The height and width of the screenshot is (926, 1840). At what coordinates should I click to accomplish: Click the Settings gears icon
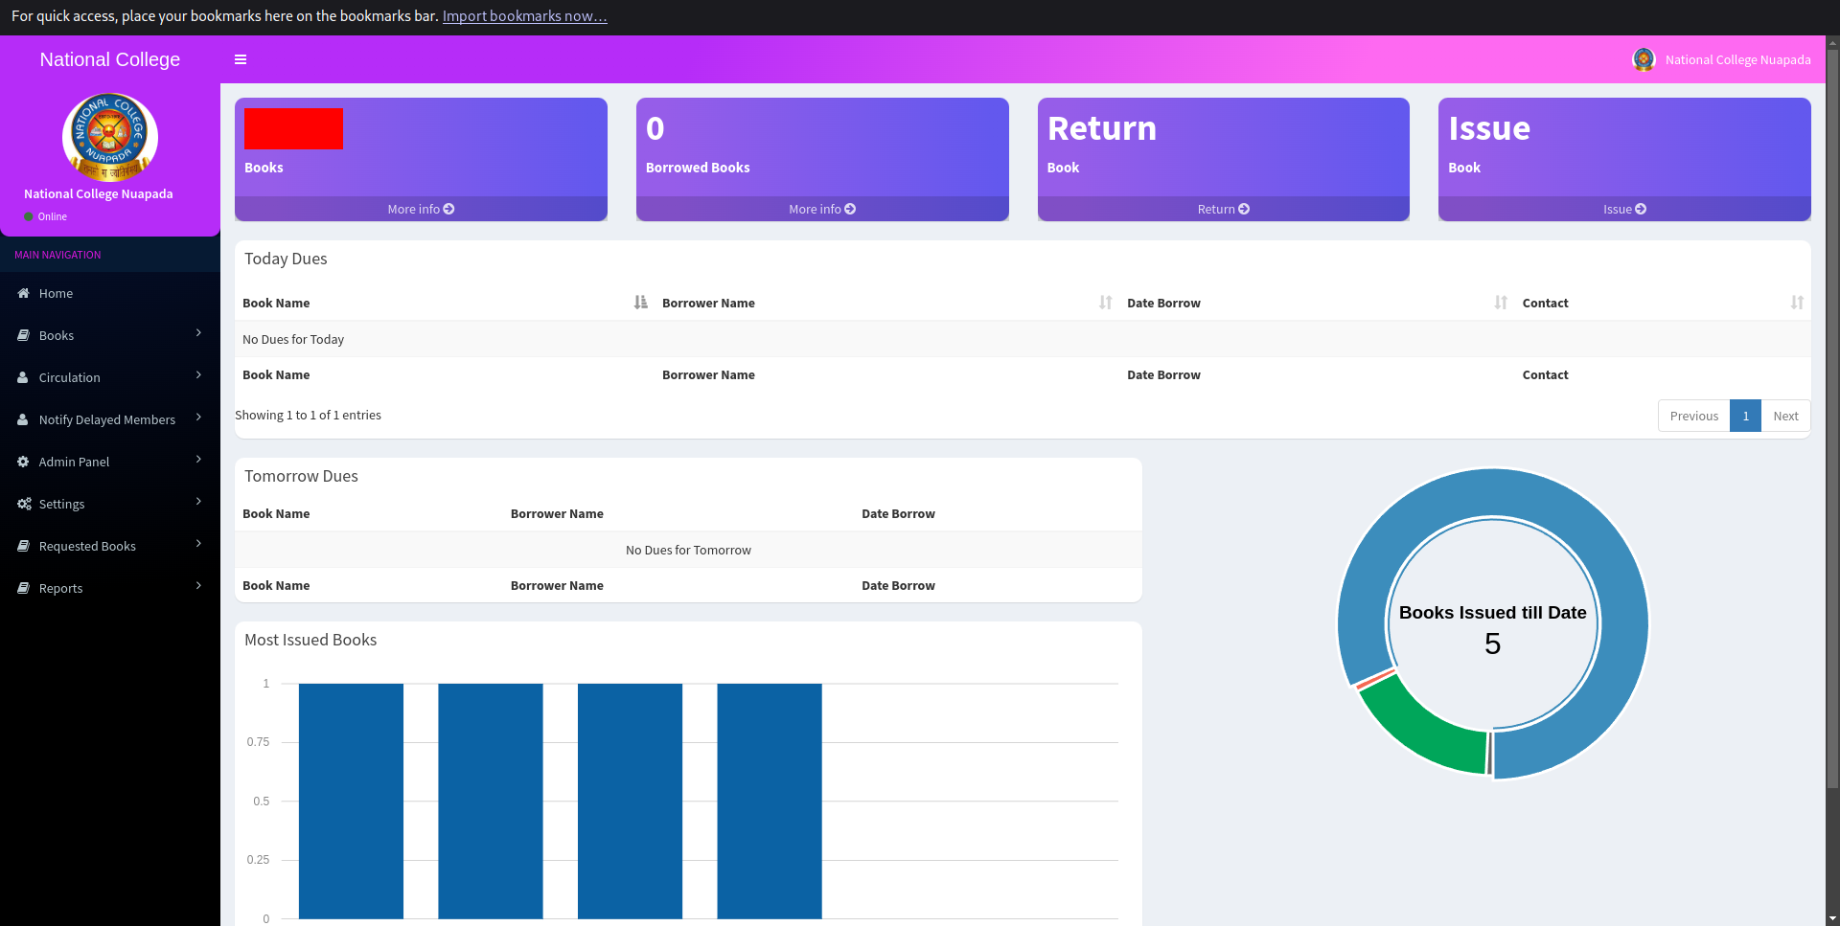click(24, 504)
